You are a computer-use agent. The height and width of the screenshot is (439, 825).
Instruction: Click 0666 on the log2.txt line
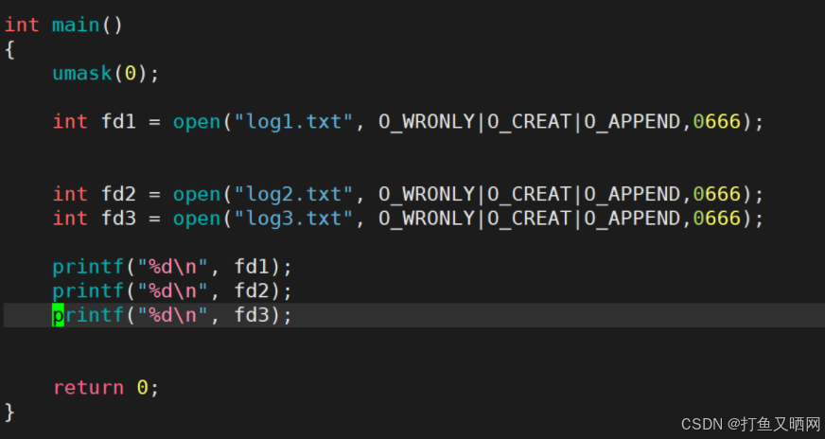point(716,194)
